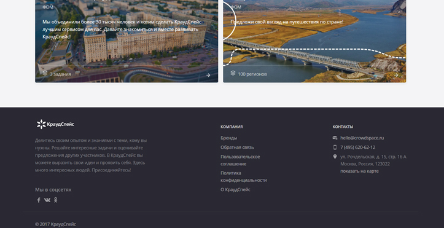Click the envelope icon beside the email
The width and height of the screenshot is (444, 228).
pos(335,138)
